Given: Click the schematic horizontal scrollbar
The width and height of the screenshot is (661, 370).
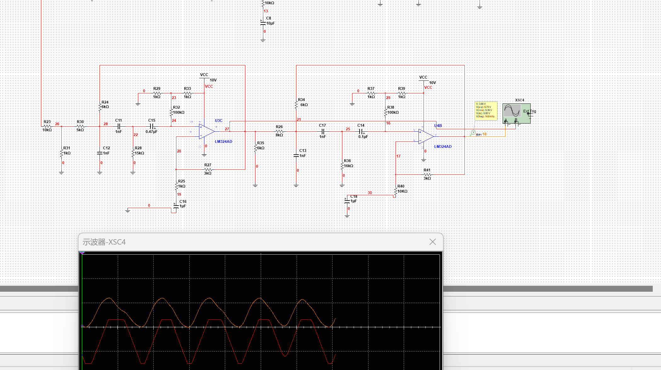Looking at the screenshot, I should click(x=326, y=289).
